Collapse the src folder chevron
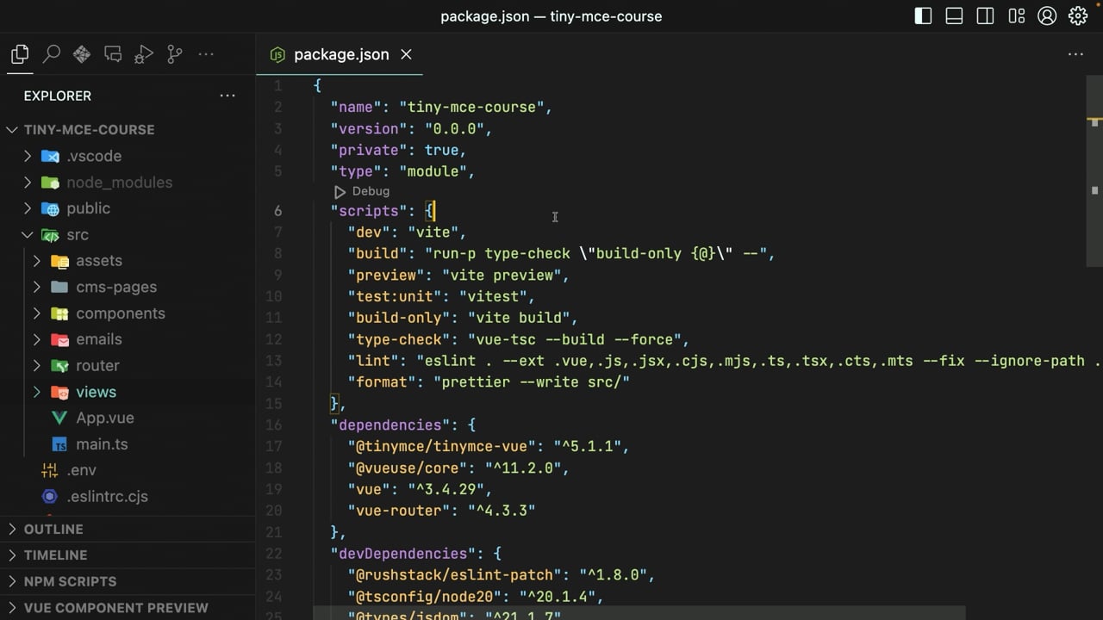The width and height of the screenshot is (1103, 620). pos(28,234)
